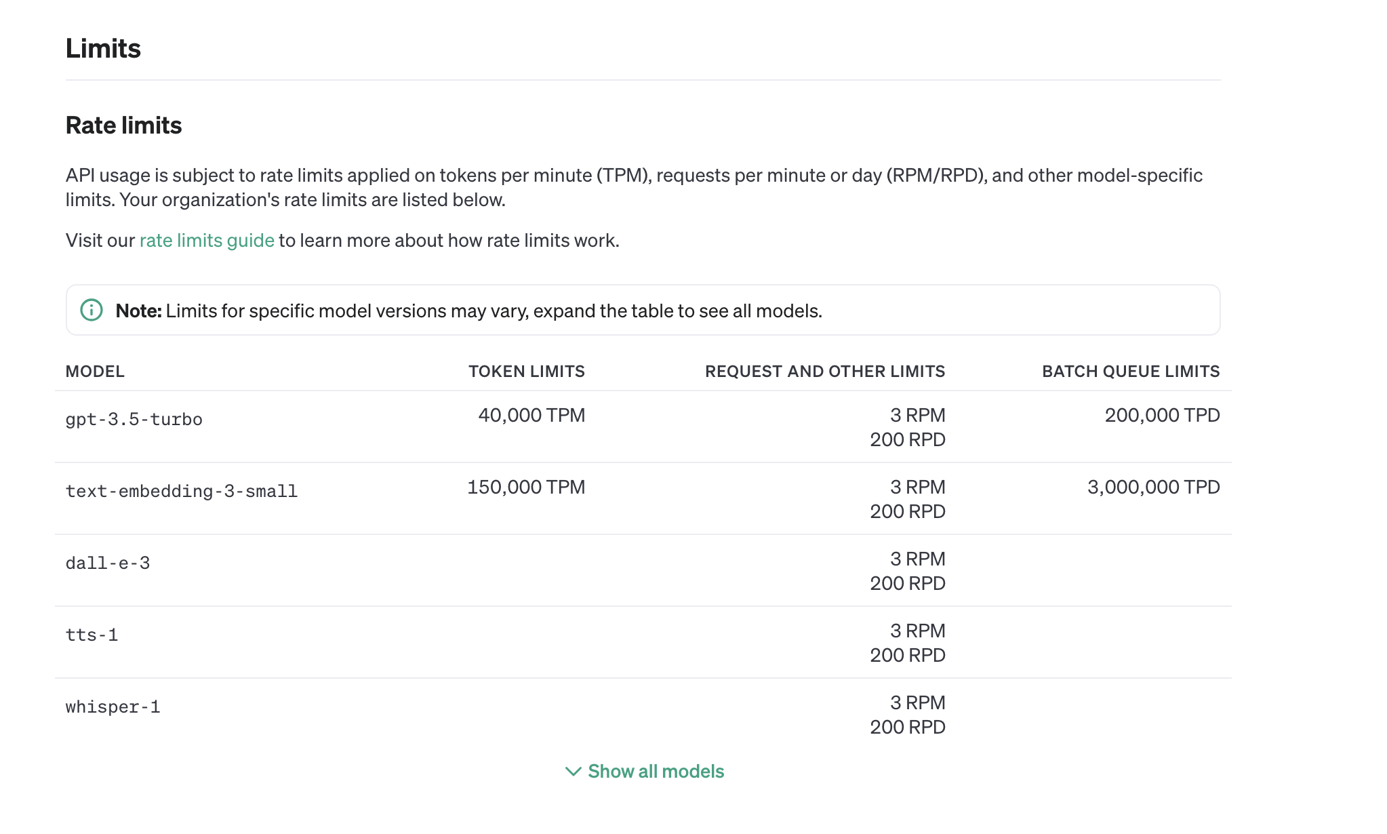Click the 3 RPM value for tts-1
The image size is (1387, 834).
(918, 631)
